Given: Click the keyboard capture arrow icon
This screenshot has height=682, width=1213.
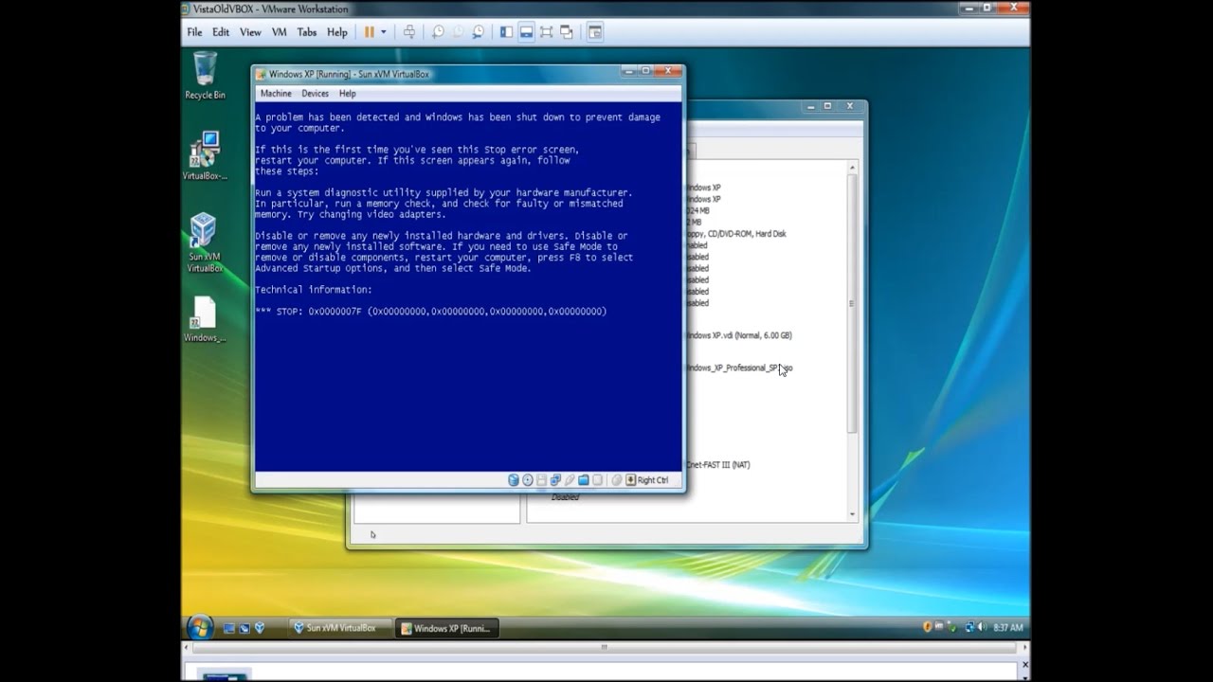Looking at the screenshot, I should tap(631, 480).
